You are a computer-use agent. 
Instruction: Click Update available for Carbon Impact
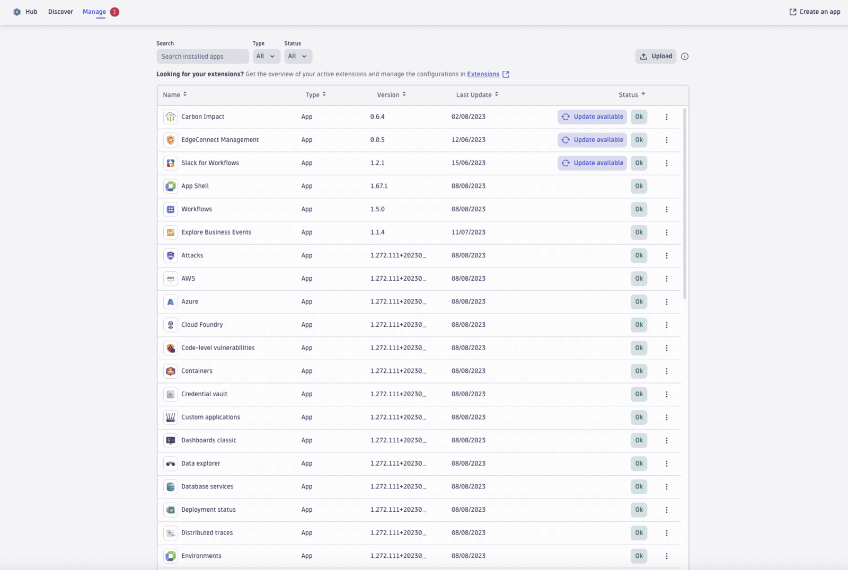coord(591,117)
